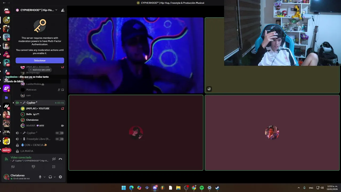
Task: Open taskbar clock 12:53 a. m.
Action: pos(332,188)
